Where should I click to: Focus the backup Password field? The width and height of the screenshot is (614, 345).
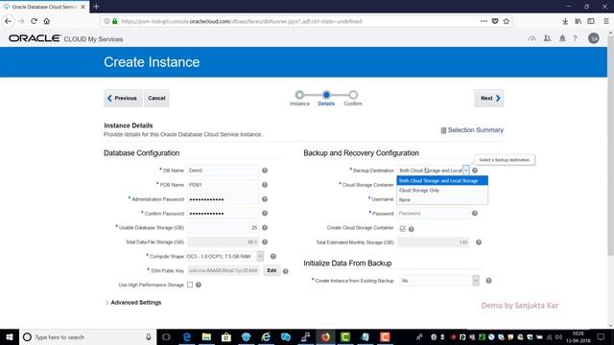[x=433, y=213]
